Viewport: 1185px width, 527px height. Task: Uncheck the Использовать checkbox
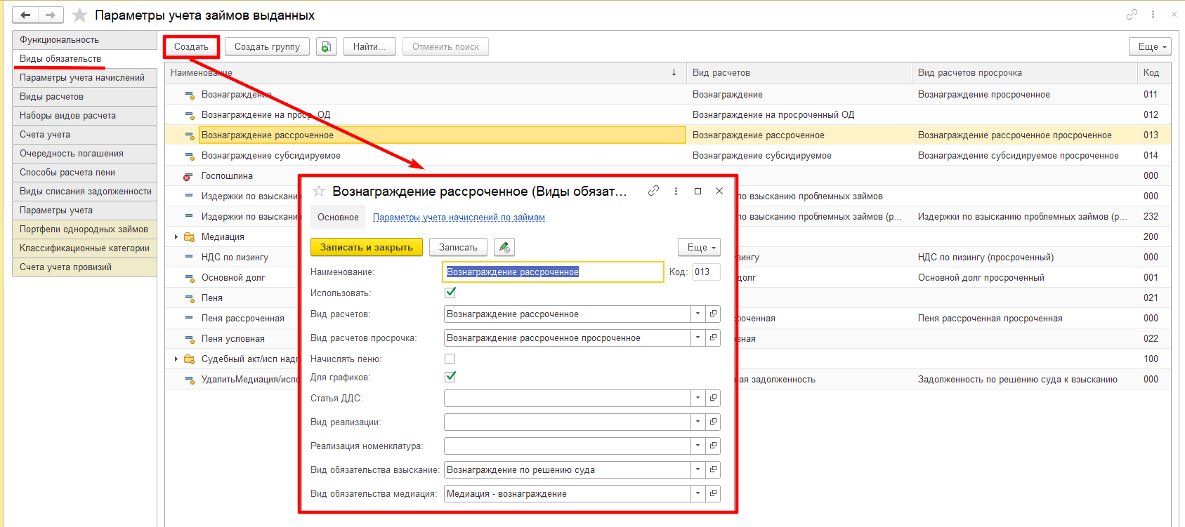click(x=450, y=293)
